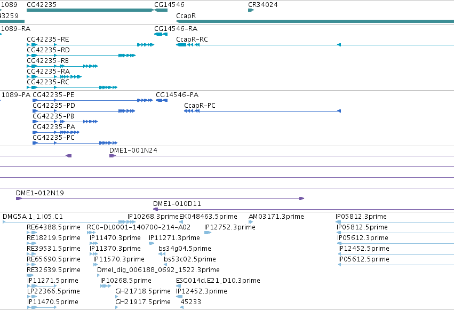Select the DMG5A.1_1.I05.C1 feature label
Screen dimensions: 454x310
click(x=33, y=217)
